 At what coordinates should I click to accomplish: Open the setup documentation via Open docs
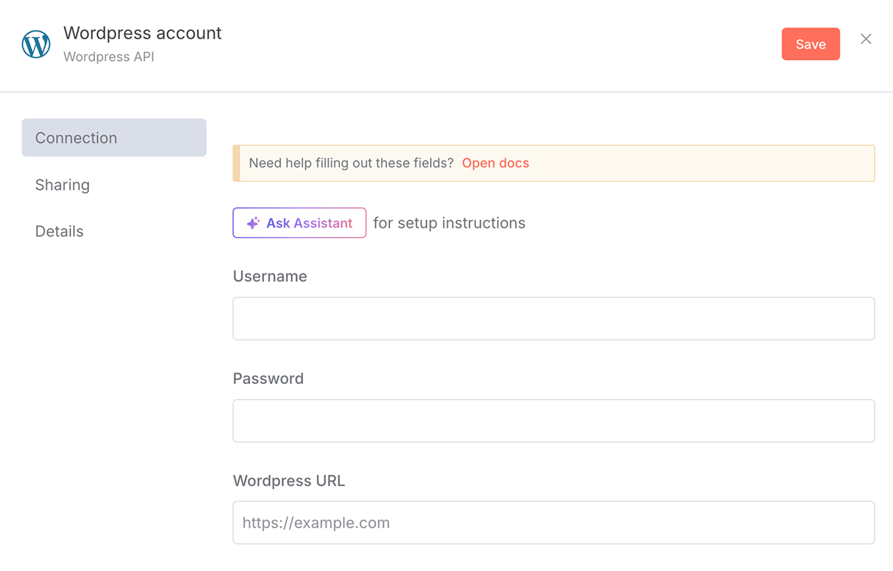pyautogui.click(x=495, y=163)
